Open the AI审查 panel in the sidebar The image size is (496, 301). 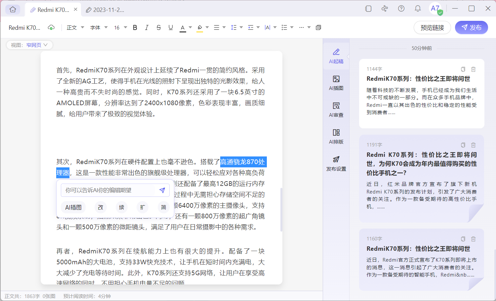336,109
